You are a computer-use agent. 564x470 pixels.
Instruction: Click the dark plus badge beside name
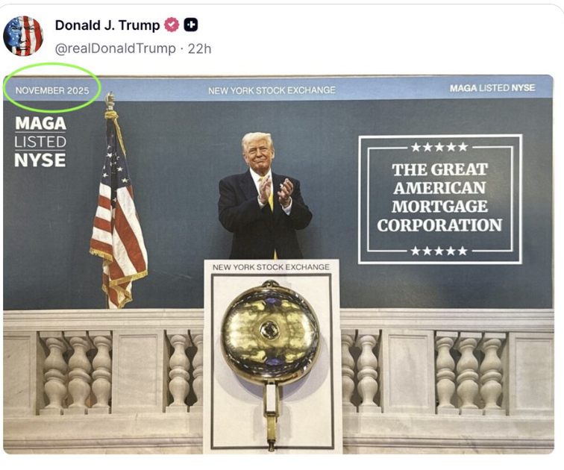(x=191, y=25)
